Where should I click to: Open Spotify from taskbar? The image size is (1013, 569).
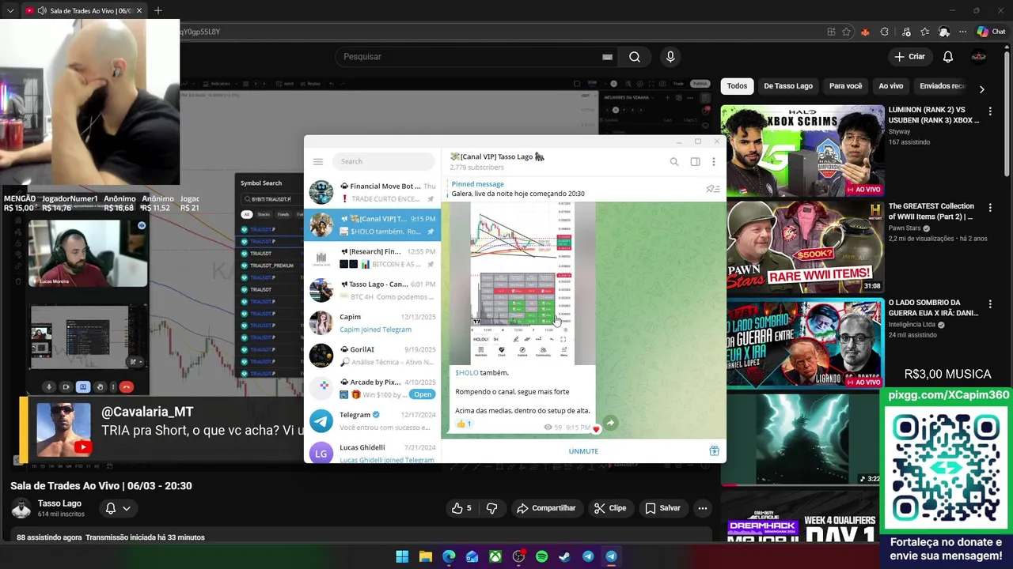point(541,556)
